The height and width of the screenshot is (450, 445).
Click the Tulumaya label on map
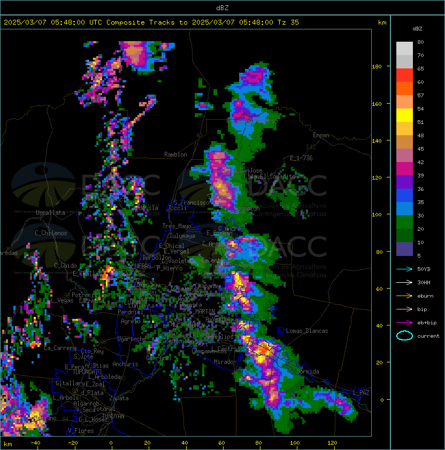click(x=182, y=236)
